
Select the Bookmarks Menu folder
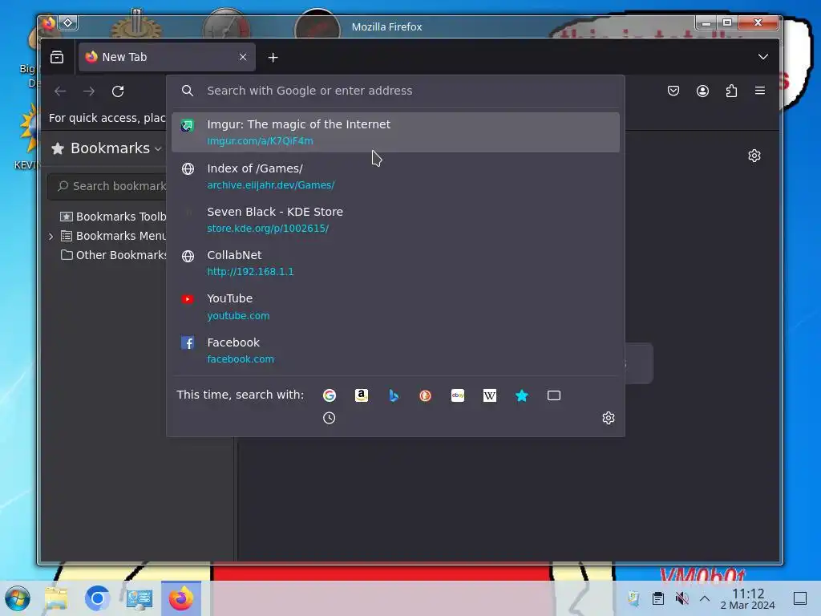pos(112,236)
